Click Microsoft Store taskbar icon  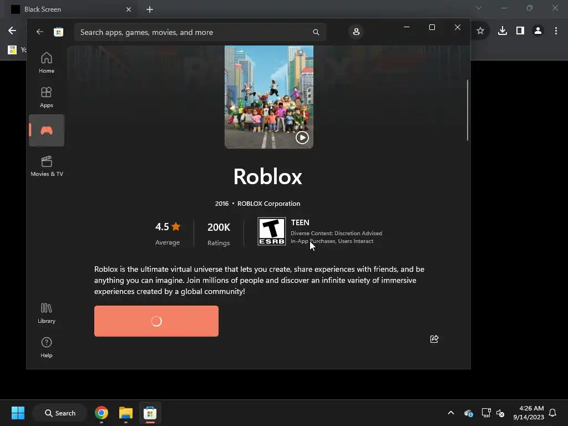(x=150, y=413)
